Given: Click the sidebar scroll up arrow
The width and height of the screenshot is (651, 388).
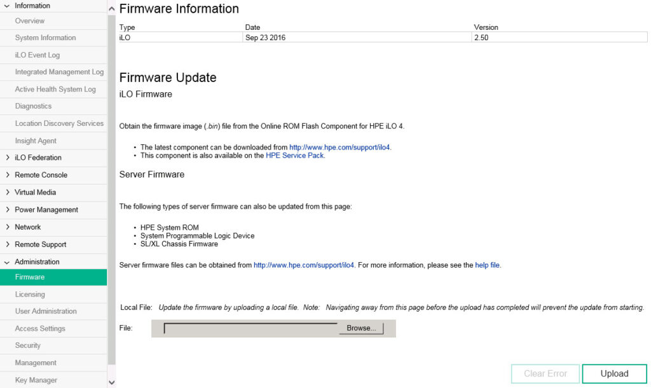Looking at the screenshot, I should coord(111,9).
